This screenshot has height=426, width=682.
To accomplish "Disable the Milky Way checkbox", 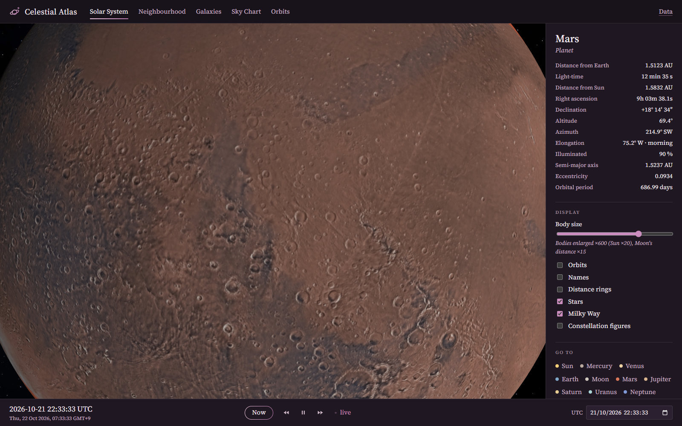I will click(560, 314).
